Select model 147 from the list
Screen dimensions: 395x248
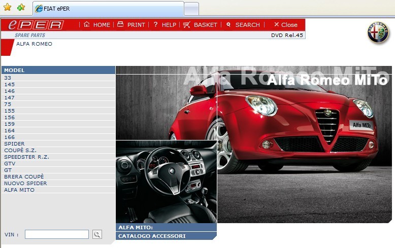[x=9, y=97]
